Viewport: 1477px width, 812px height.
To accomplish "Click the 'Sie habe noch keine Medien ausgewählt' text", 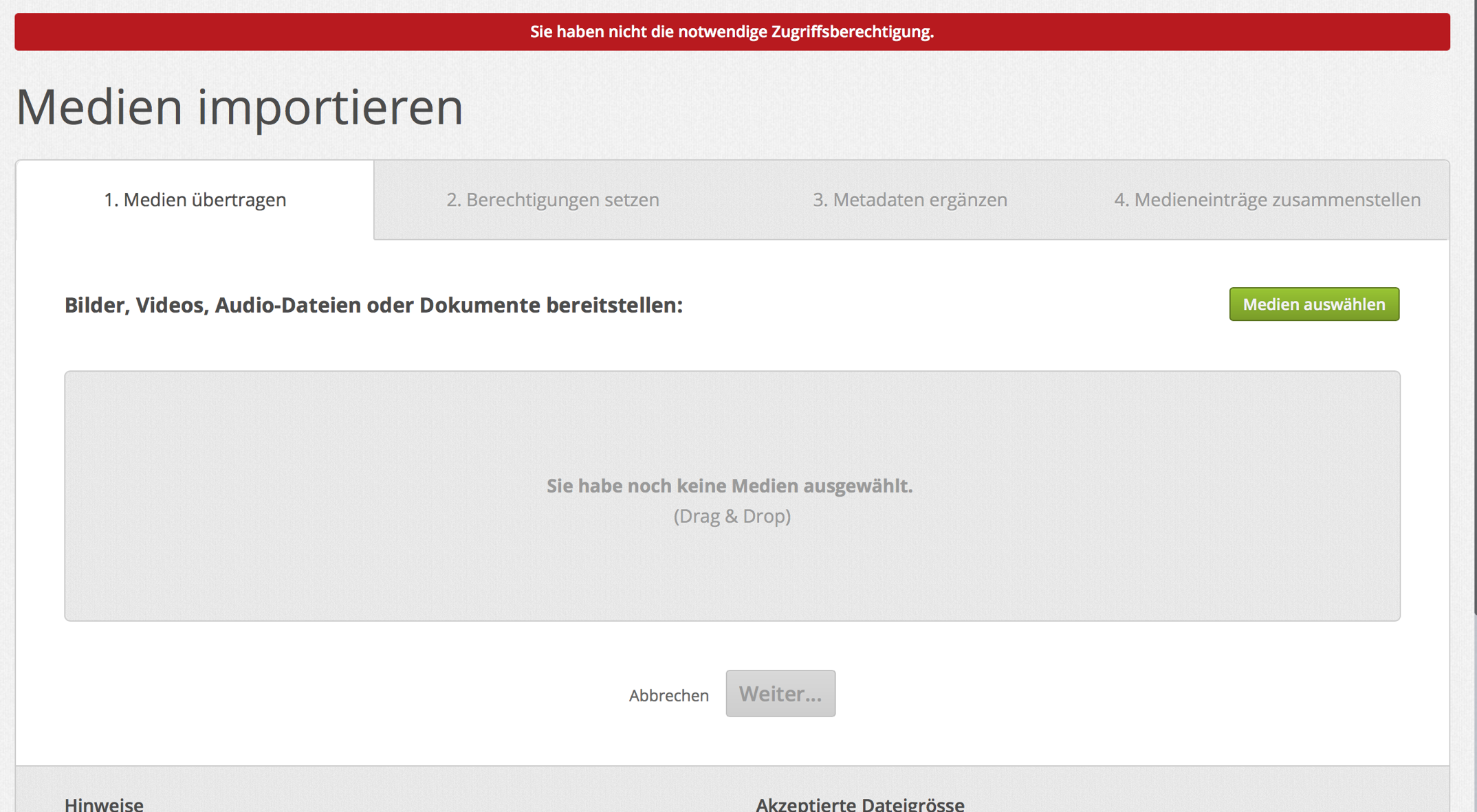I will (729, 486).
